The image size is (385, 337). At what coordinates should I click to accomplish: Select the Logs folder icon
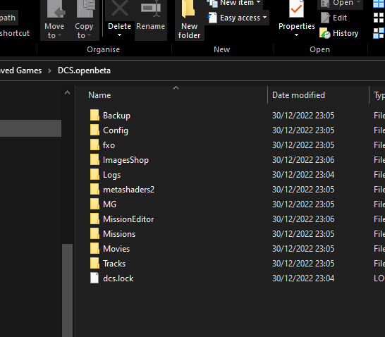pos(94,175)
